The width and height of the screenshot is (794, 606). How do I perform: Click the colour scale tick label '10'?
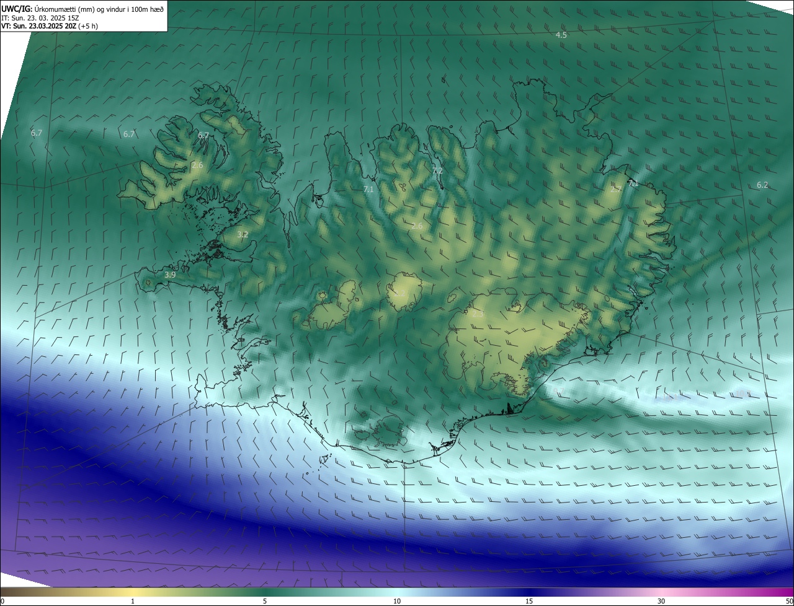point(397,601)
